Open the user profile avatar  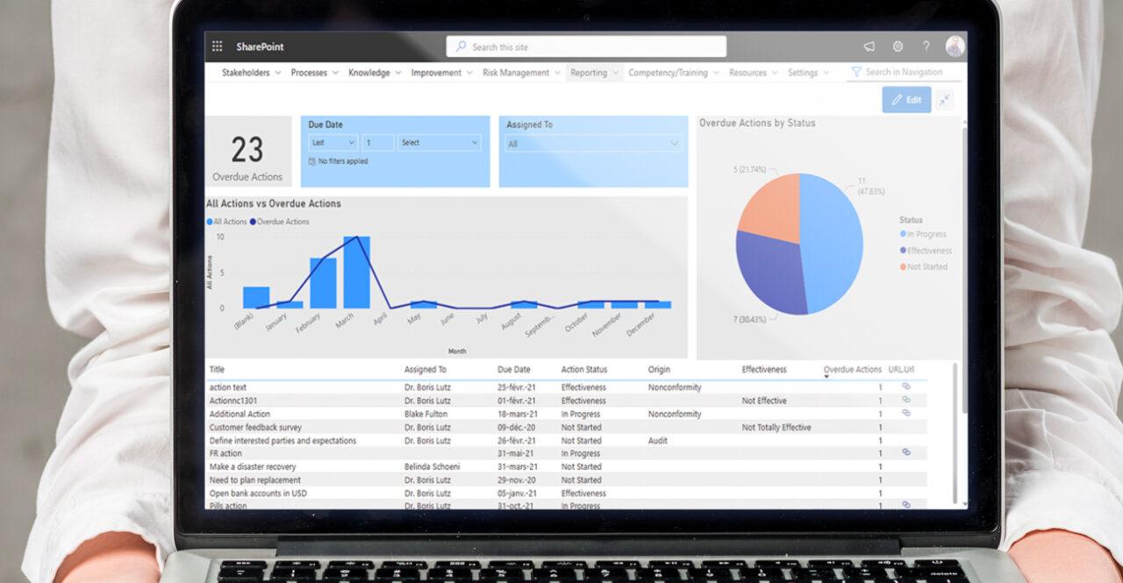click(x=955, y=46)
